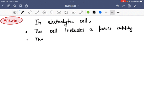Image resolution: width=144 pixels, height=108 pixels.
Task: Open the share and export menu
Action: pyautogui.click(x=26, y=6)
